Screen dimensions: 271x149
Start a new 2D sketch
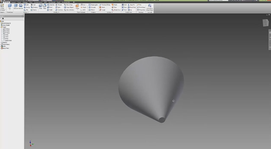(x=2, y=7)
